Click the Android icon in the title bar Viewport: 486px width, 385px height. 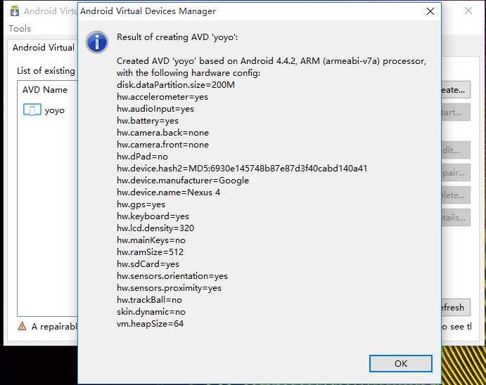15,11
